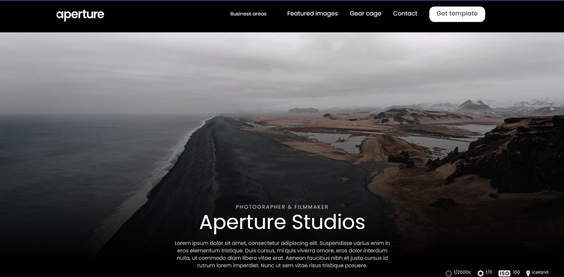564x277 pixels.
Task: Go to Featured images section
Action: click(312, 13)
